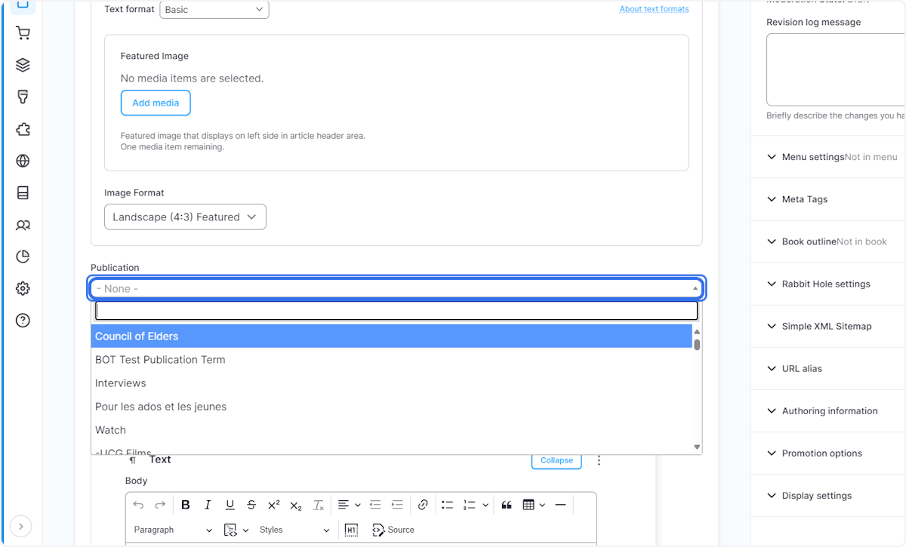
Task: Toggle italic formatting in Body editor
Action: coord(208,505)
